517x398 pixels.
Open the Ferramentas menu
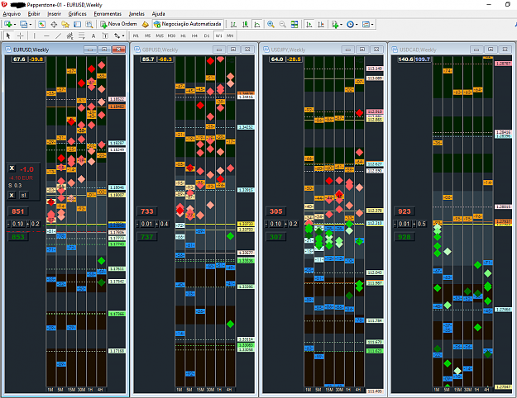[x=108, y=14]
